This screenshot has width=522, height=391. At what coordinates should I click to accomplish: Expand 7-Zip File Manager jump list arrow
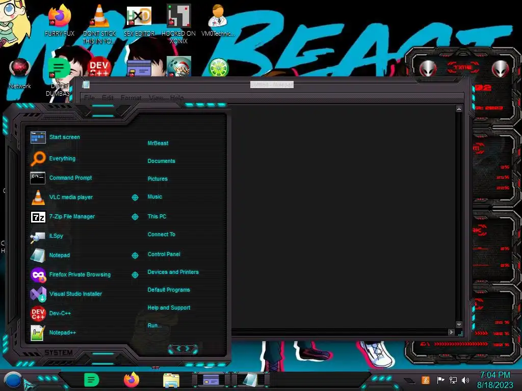pos(135,217)
